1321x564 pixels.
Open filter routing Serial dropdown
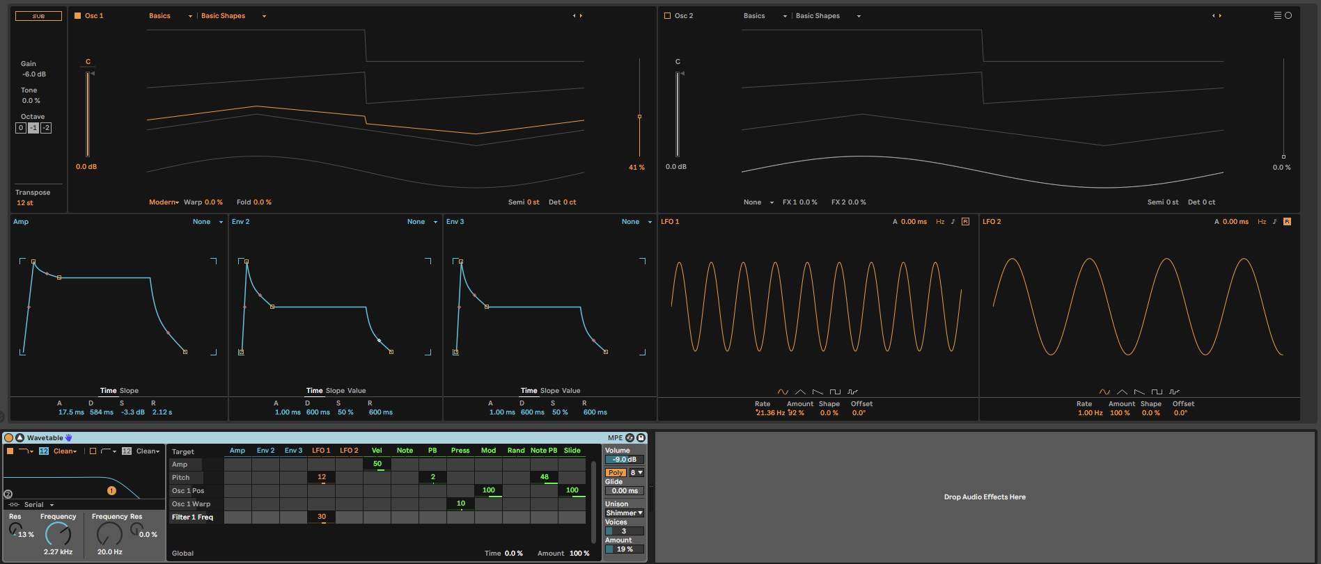(x=39, y=505)
